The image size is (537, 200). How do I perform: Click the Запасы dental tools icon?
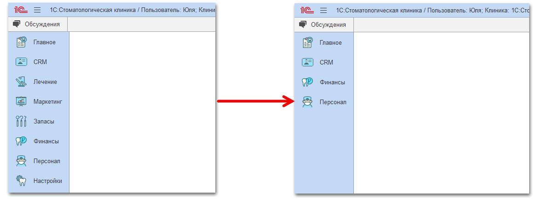click(x=21, y=121)
